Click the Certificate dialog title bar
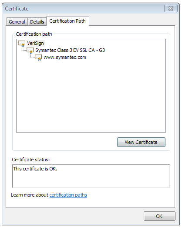The height and width of the screenshot is (228, 182). pyautogui.click(x=83, y=9)
